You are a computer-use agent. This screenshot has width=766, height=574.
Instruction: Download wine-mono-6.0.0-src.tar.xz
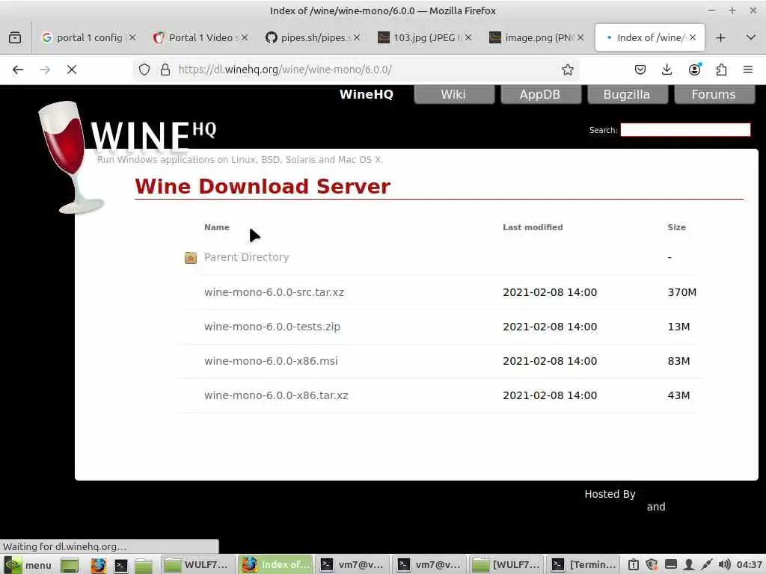274,292
